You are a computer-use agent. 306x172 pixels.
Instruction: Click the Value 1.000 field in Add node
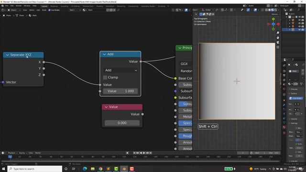[x=120, y=91]
